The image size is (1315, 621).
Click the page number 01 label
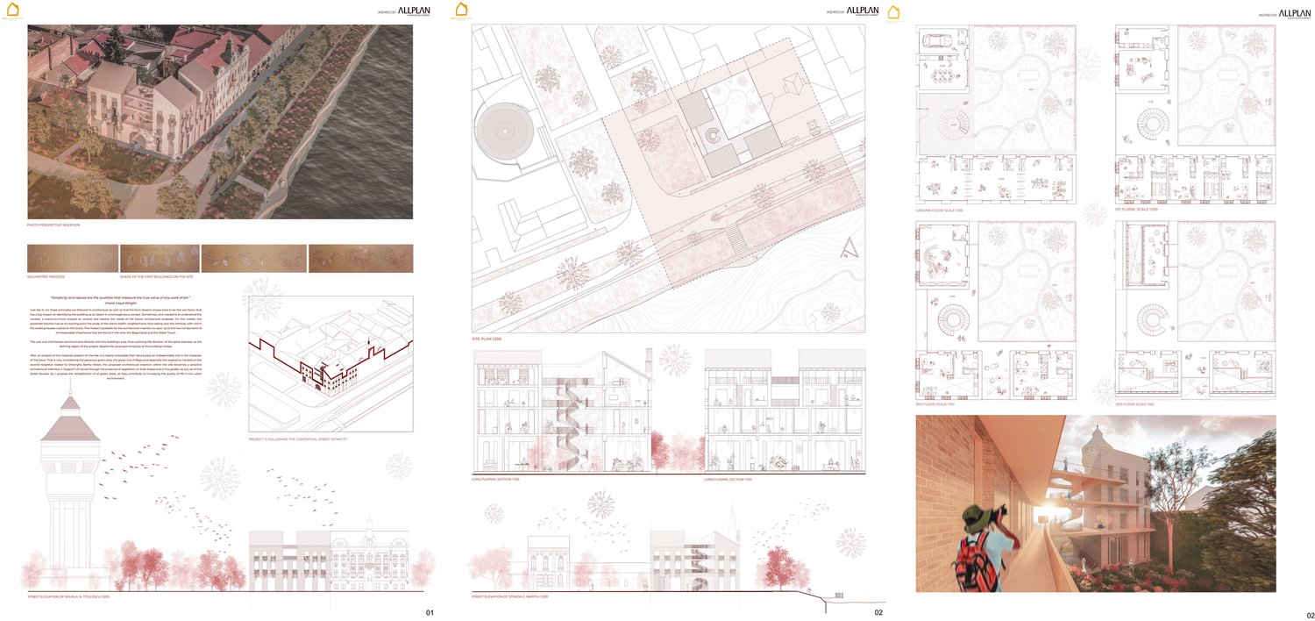click(x=429, y=612)
